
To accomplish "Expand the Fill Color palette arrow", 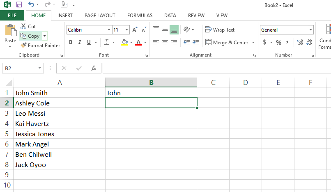I will [131, 42].
